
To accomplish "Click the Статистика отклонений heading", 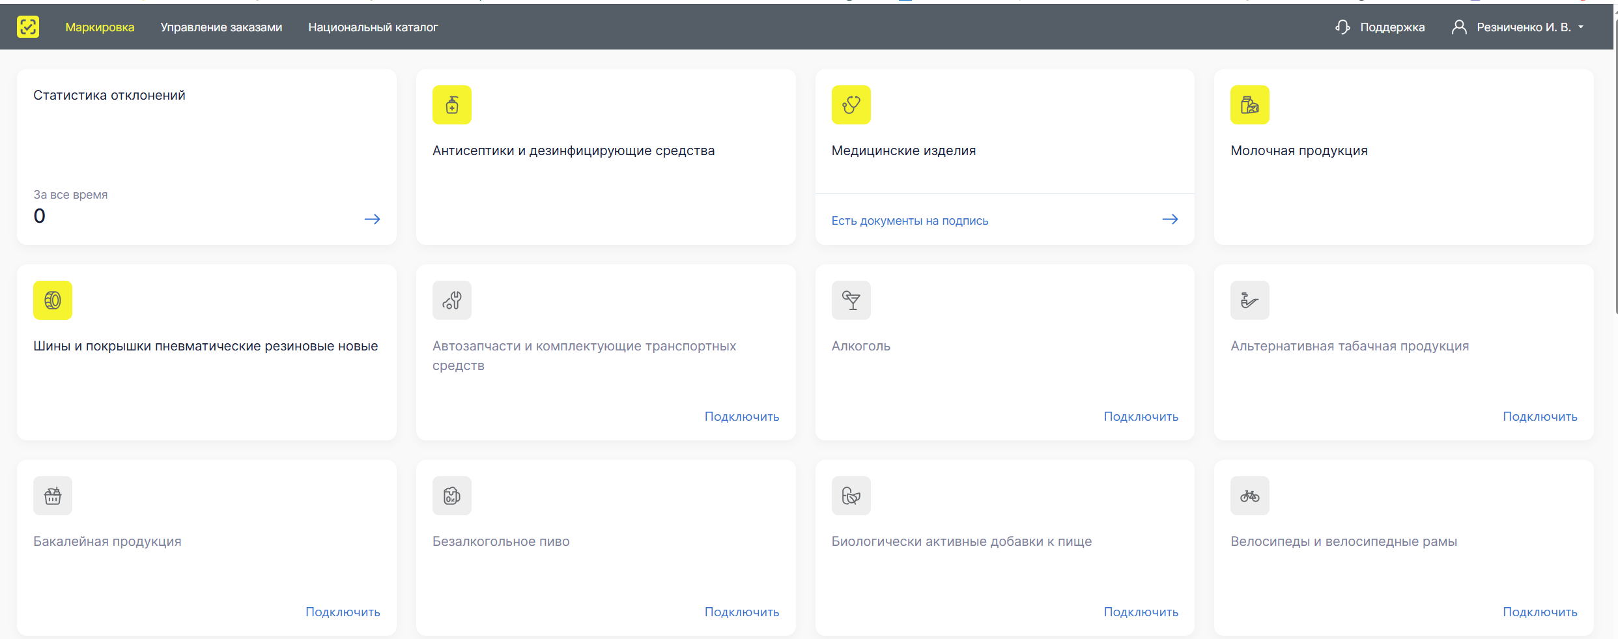I will click(x=109, y=95).
